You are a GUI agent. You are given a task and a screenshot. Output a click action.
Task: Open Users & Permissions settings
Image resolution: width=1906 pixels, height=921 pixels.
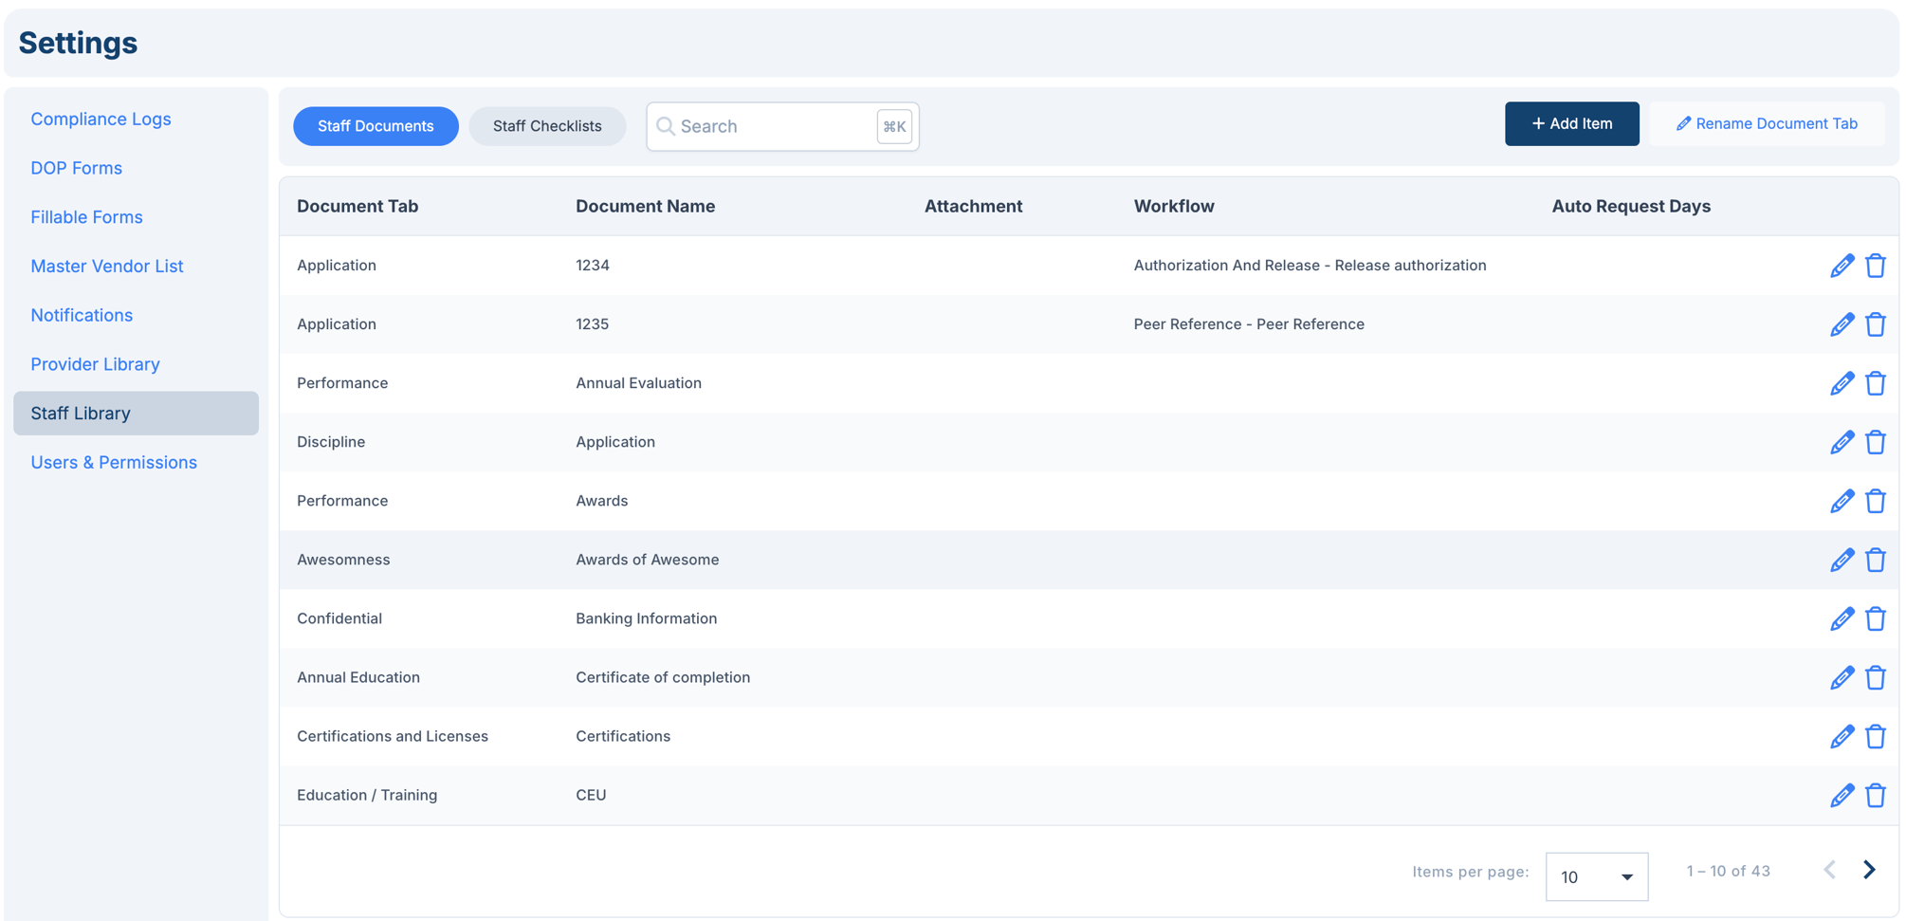(114, 463)
